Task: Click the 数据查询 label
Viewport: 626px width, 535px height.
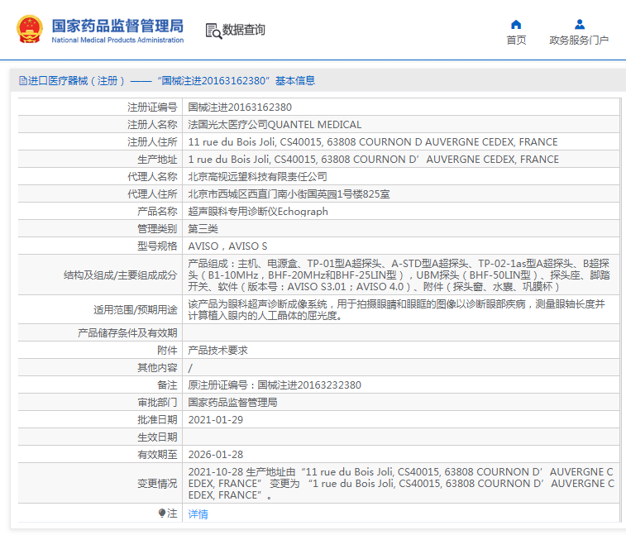Action: [243, 30]
